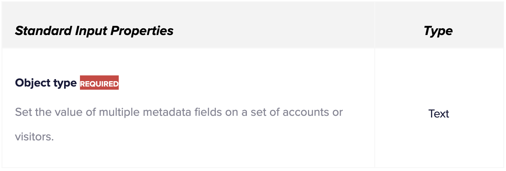Viewport: 506px width, 171px height.
Task: Click the Type column header
Action: pyautogui.click(x=438, y=31)
